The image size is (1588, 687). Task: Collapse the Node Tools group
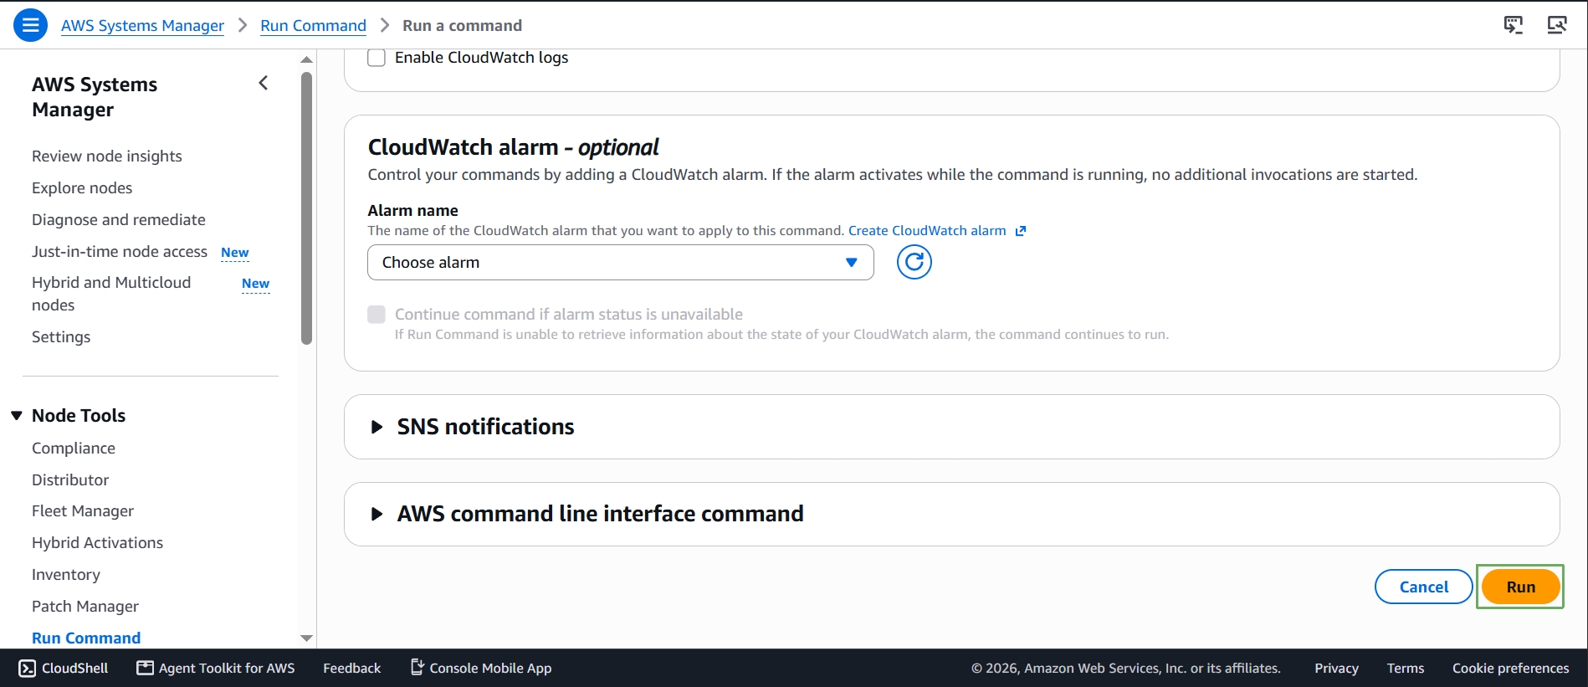(x=17, y=416)
